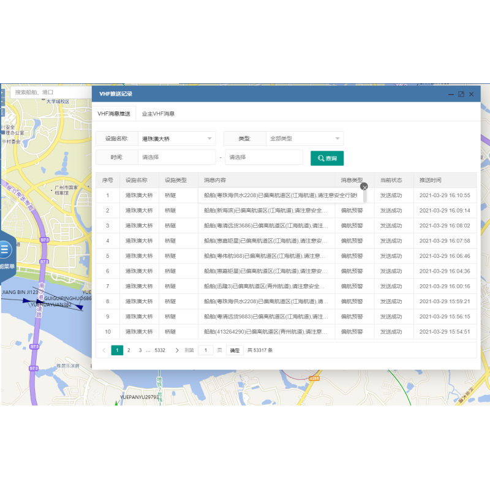Go to next page arrow in pagination
The width and height of the screenshot is (490, 490).
tap(177, 350)
